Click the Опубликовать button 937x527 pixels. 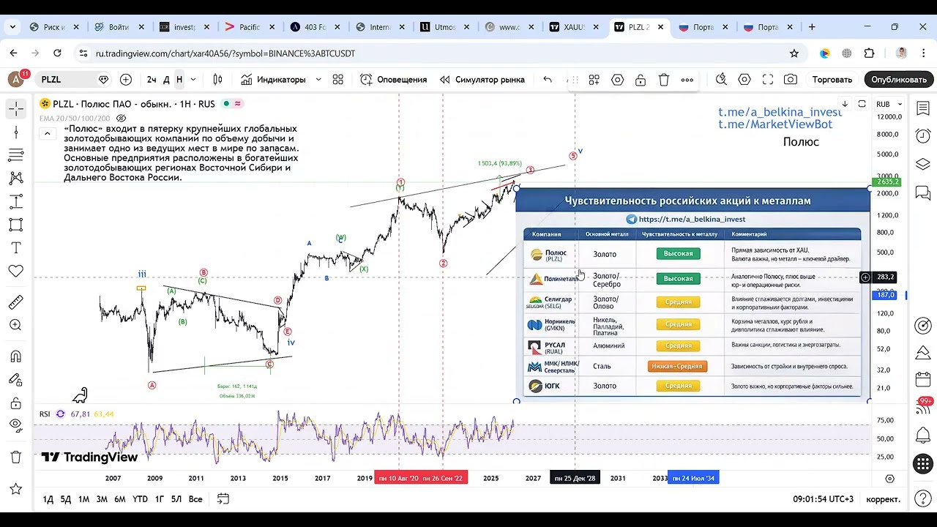[x=899, y=79]
